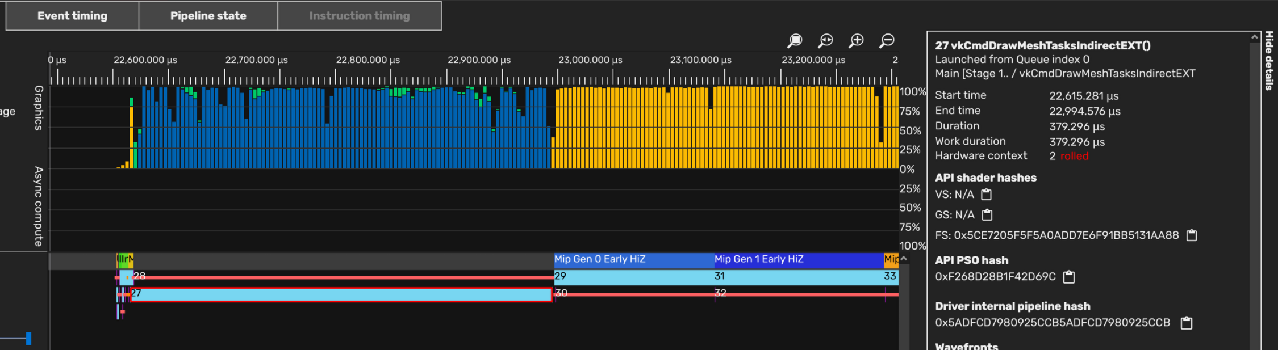The height and width of the screenshot is (350, 1278).
Task: Copy the VS shader hash to clipboard
Action: point(987,195)
